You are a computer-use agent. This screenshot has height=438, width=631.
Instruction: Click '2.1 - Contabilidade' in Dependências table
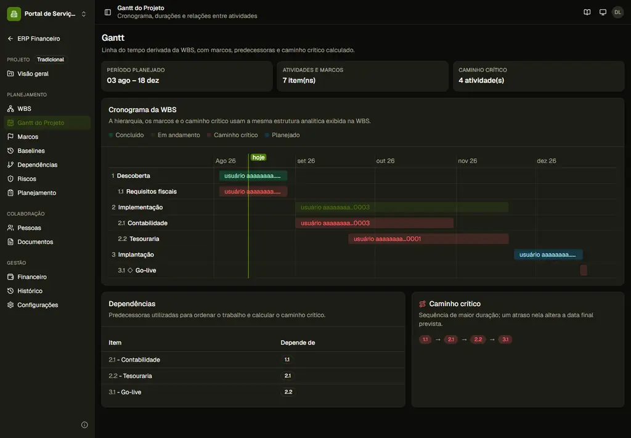(x=134, y=360)
